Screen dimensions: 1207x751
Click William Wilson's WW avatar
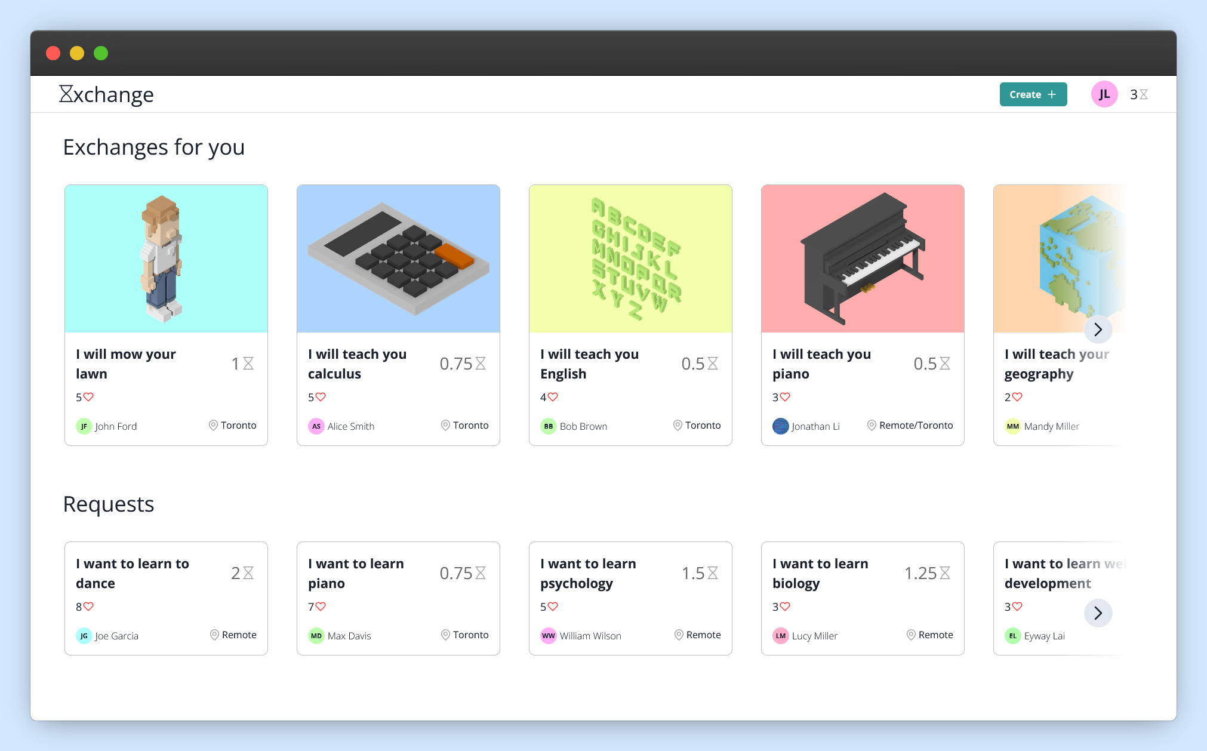(548, 636)
